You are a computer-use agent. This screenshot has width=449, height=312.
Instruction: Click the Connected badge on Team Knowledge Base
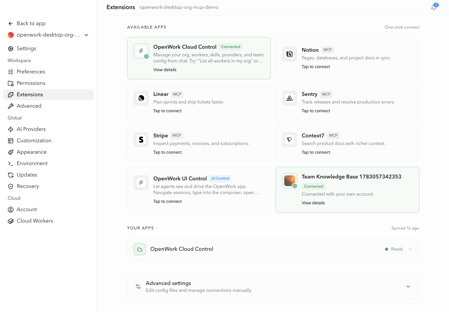(314, 186)
